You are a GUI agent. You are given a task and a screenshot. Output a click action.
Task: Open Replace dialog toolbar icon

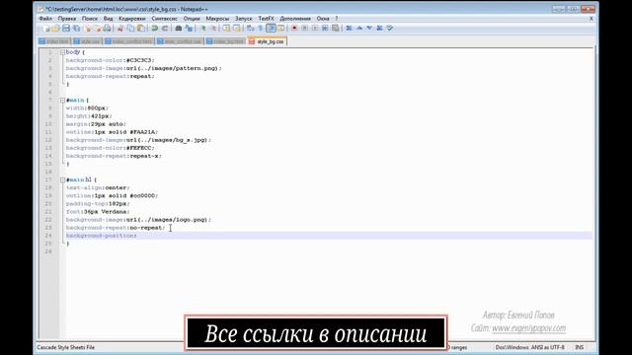(189, 29)
